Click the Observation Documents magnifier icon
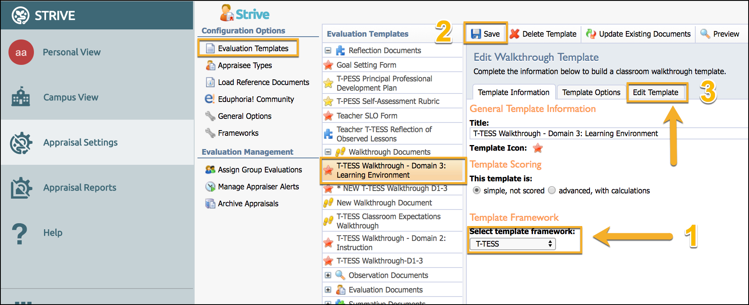The image size is (749, 305). pos(340,275)
